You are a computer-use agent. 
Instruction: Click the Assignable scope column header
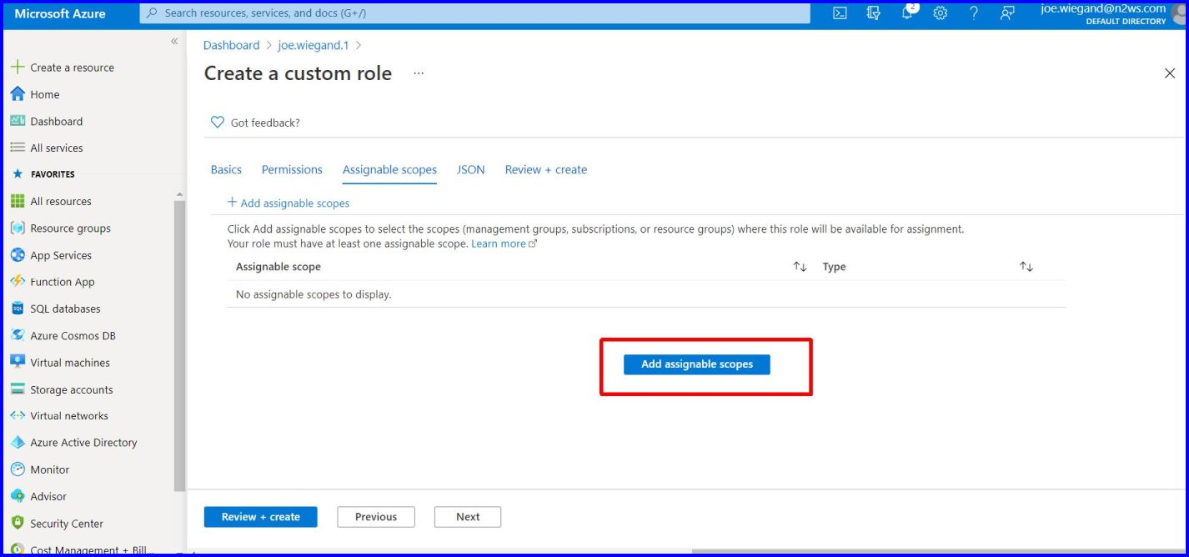tap(278, 267)
